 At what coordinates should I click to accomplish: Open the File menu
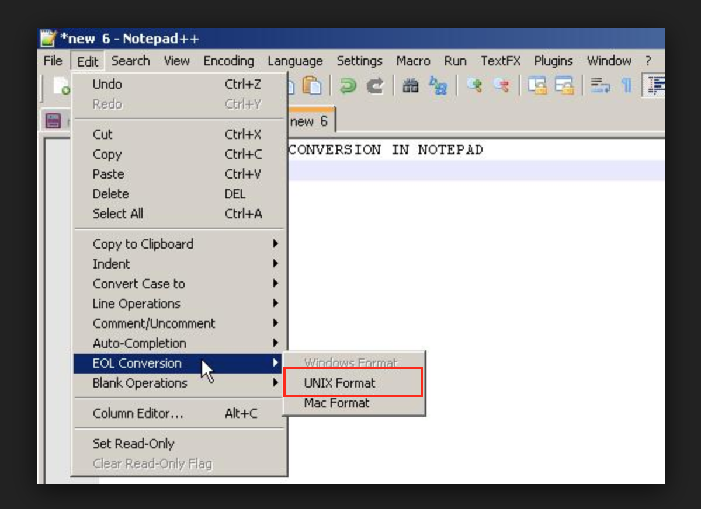(x=53, y=61)
